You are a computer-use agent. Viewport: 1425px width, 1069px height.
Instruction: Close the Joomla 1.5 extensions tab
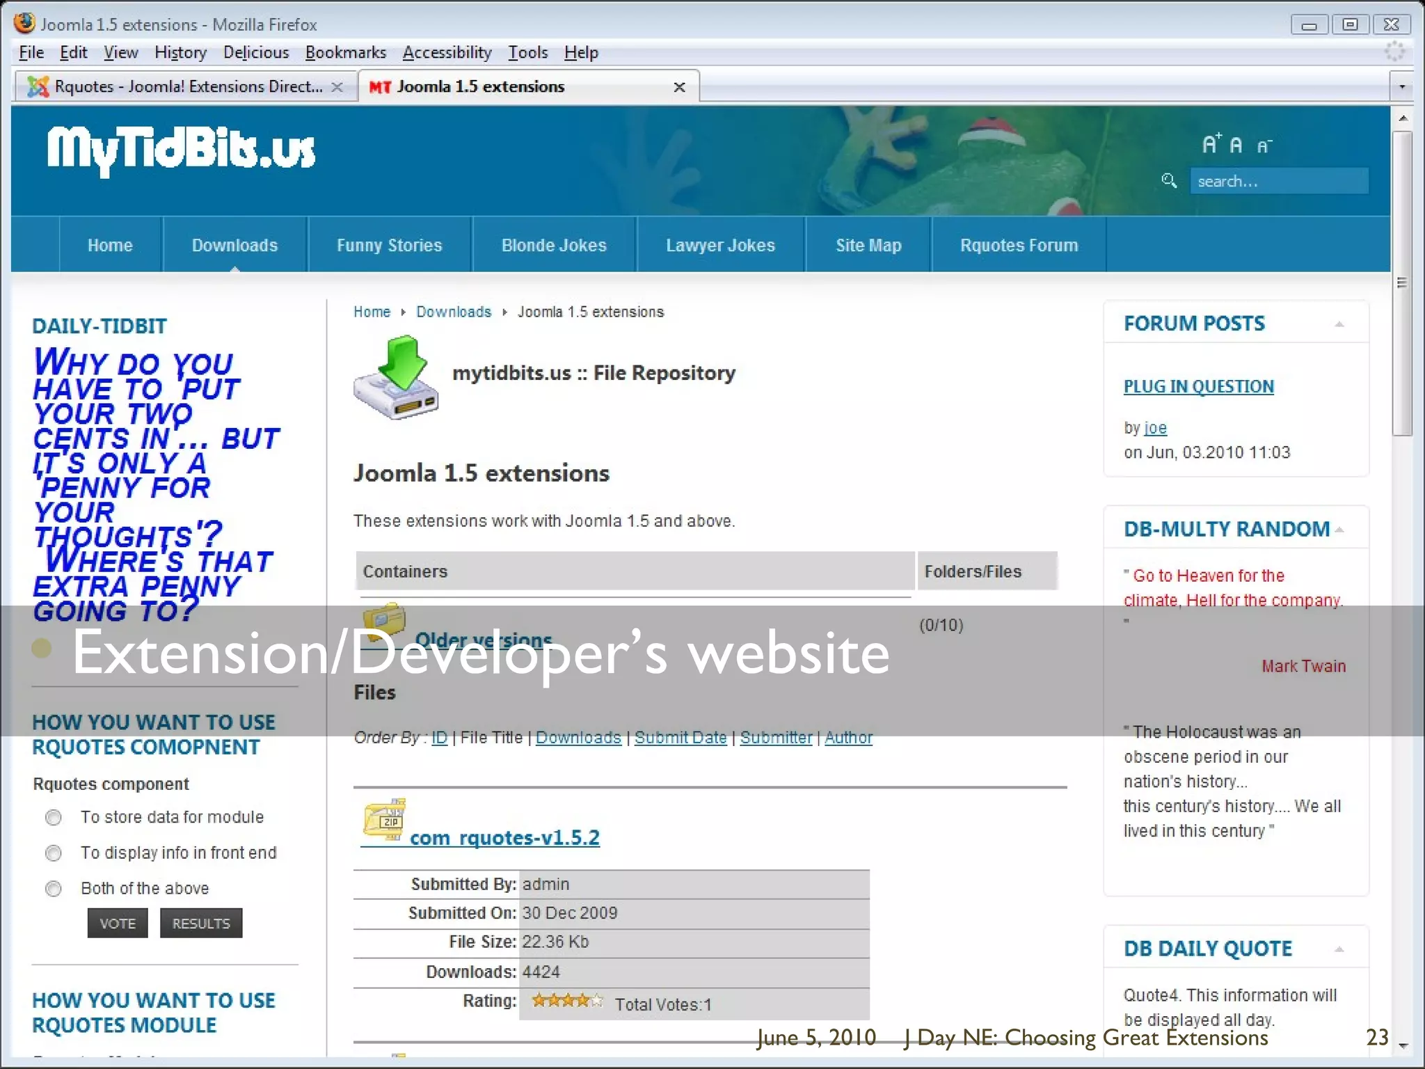point(680,87)
